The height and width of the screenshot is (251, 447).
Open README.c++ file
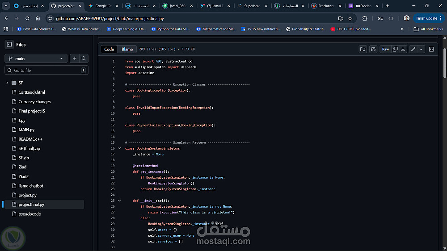pyautogui.click(x=30, y=139)
